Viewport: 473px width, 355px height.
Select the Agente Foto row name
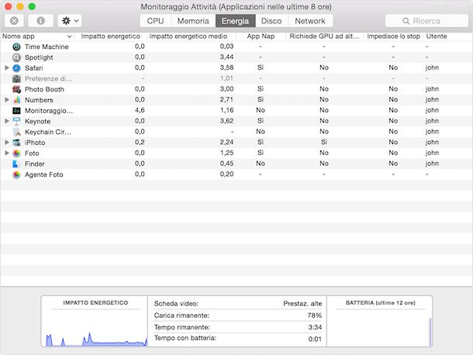click(x=43, y=174)
